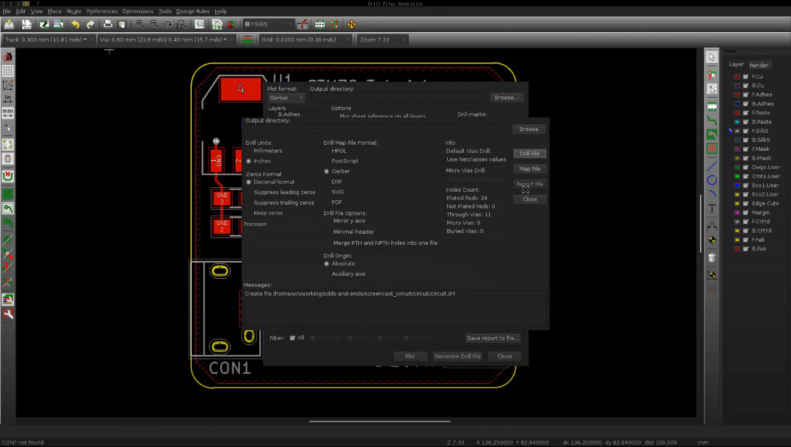The width and height of the screenshot is (791, 447).
Task: Click the Undo arrow in toolbar
Action: click(75, 25)
